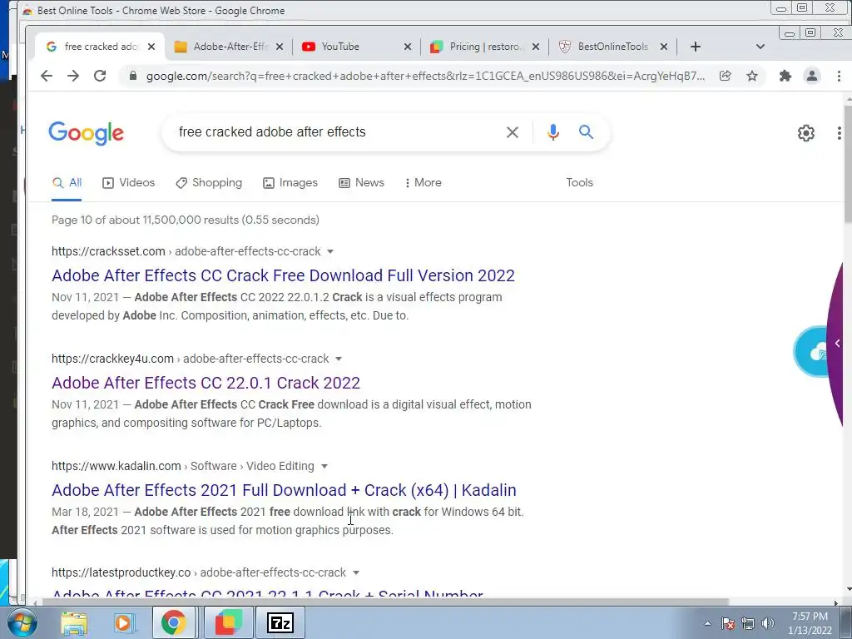Open Adobe After Effects CC 22.0.1 Crack 2022 result

[206, 383]
